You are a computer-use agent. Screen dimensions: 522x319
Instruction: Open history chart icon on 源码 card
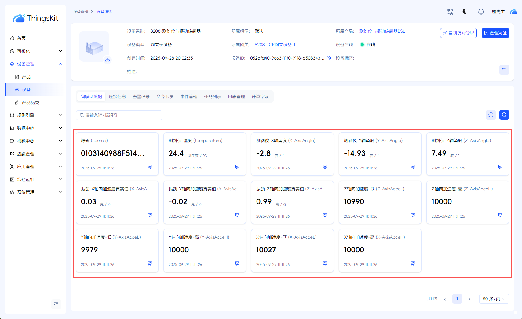[150, 167]
